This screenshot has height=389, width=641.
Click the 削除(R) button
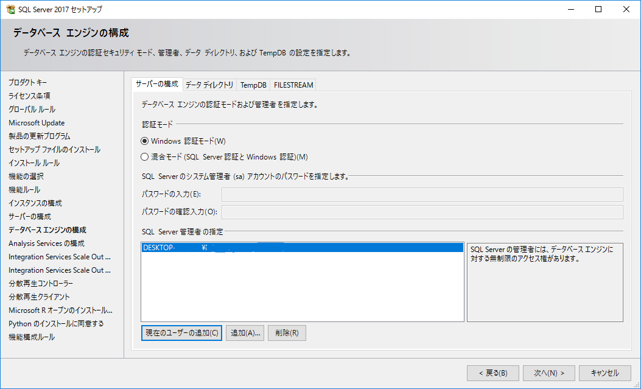coord(286,333)
